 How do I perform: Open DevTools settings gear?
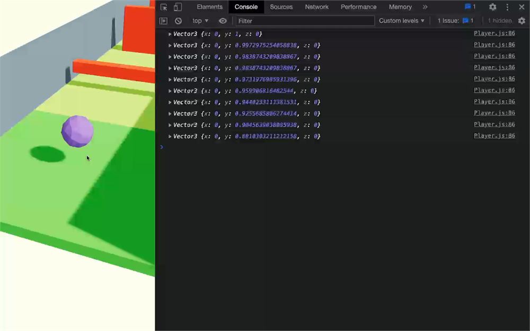(492, 7)
